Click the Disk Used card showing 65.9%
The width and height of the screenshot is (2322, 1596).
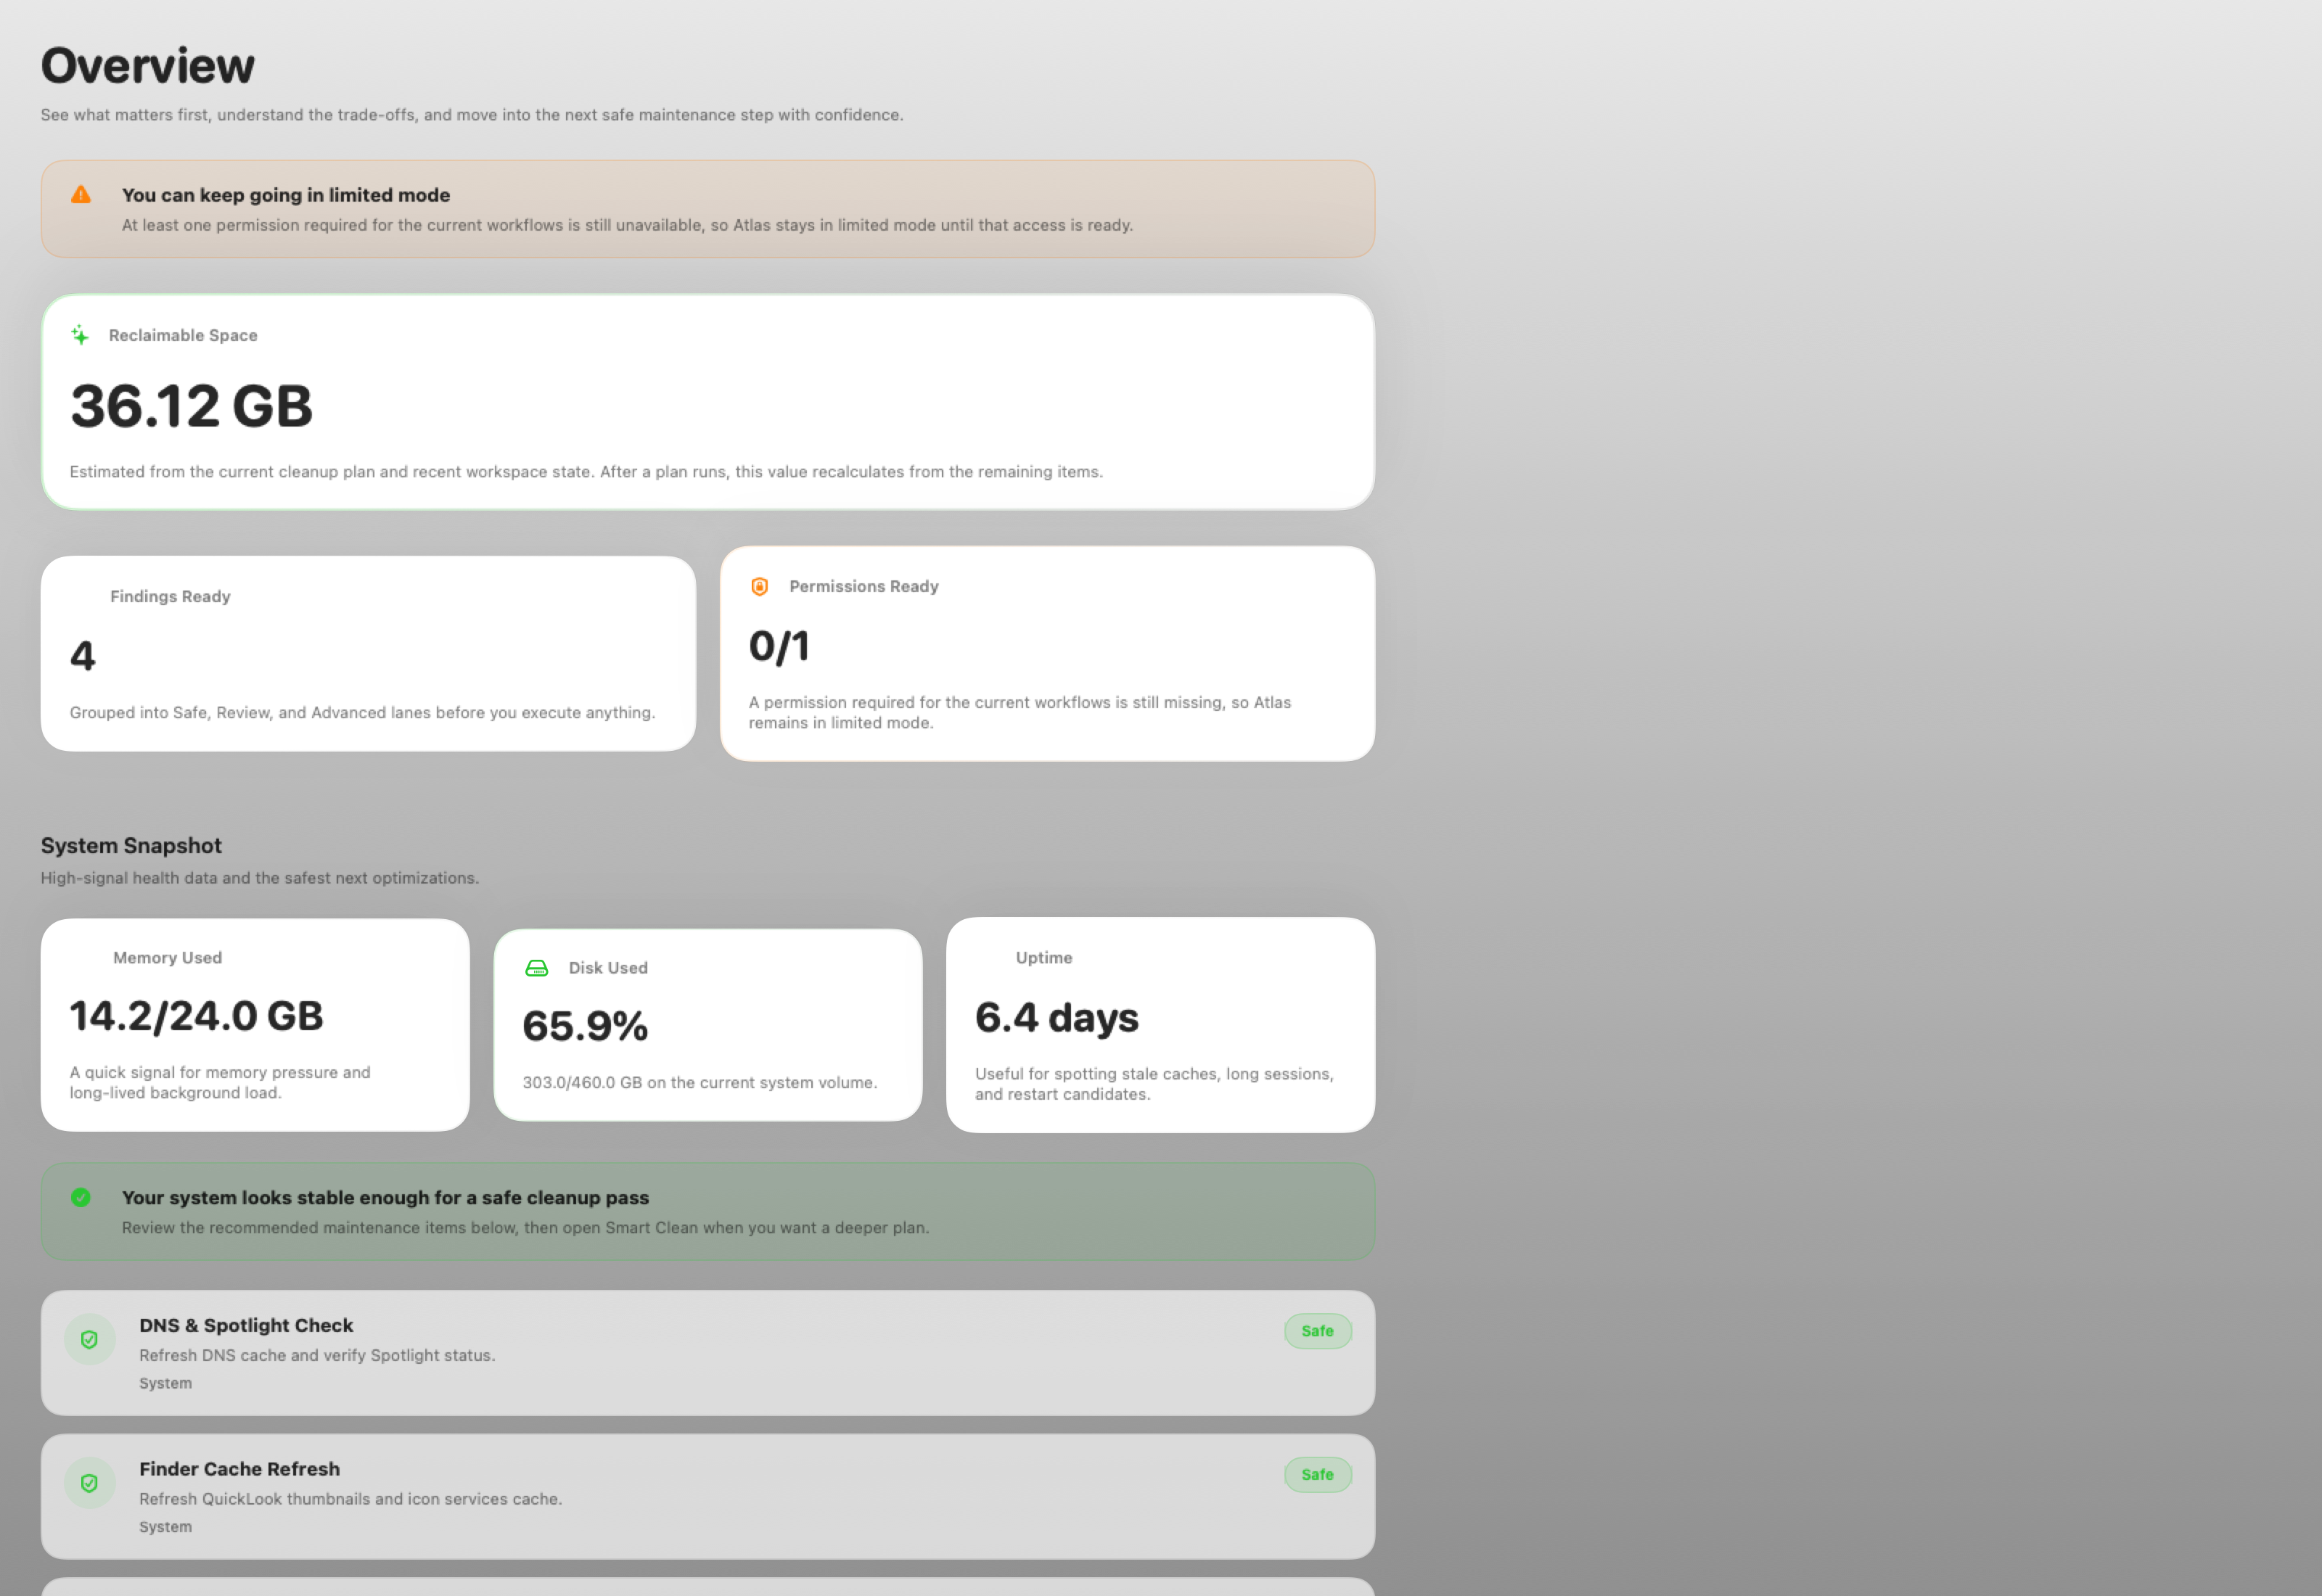[707, 1025]
